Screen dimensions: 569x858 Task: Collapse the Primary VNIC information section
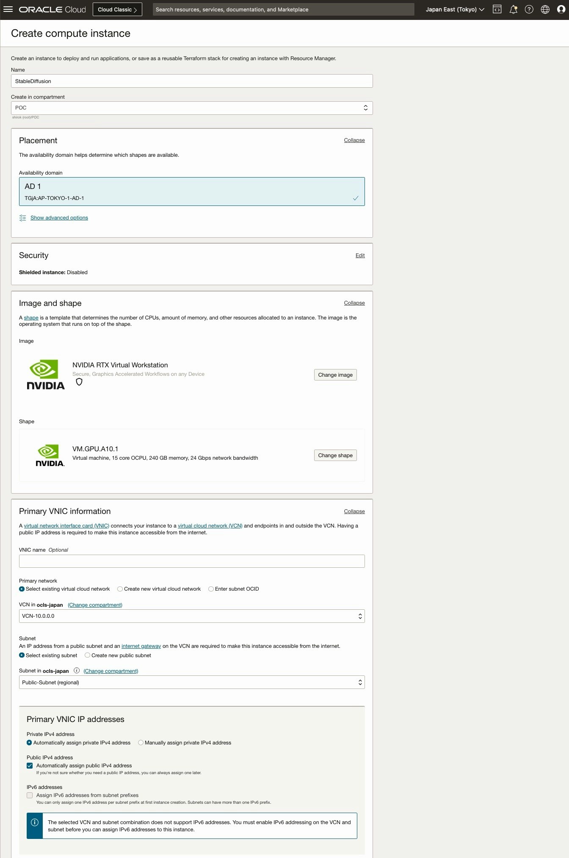pos(354,511)
